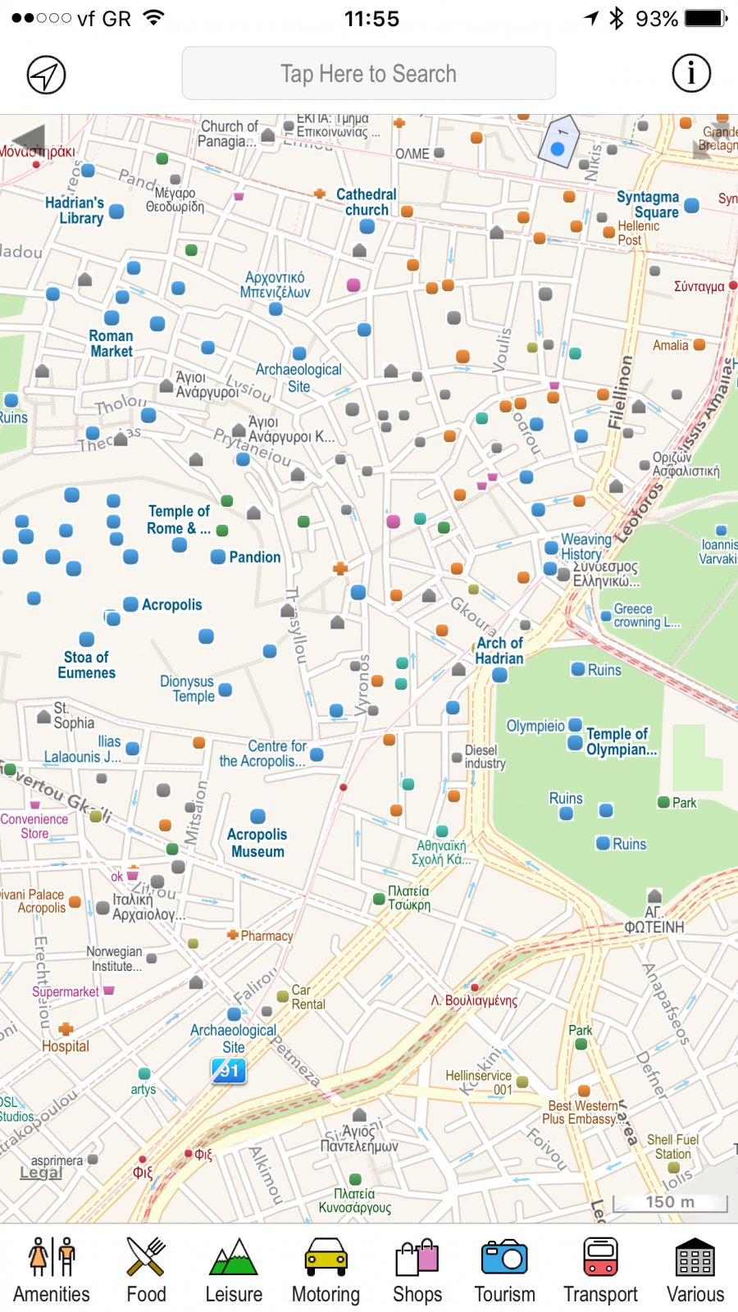
Task: Select Arch of Hadrian marker
Action: (499, 676)
